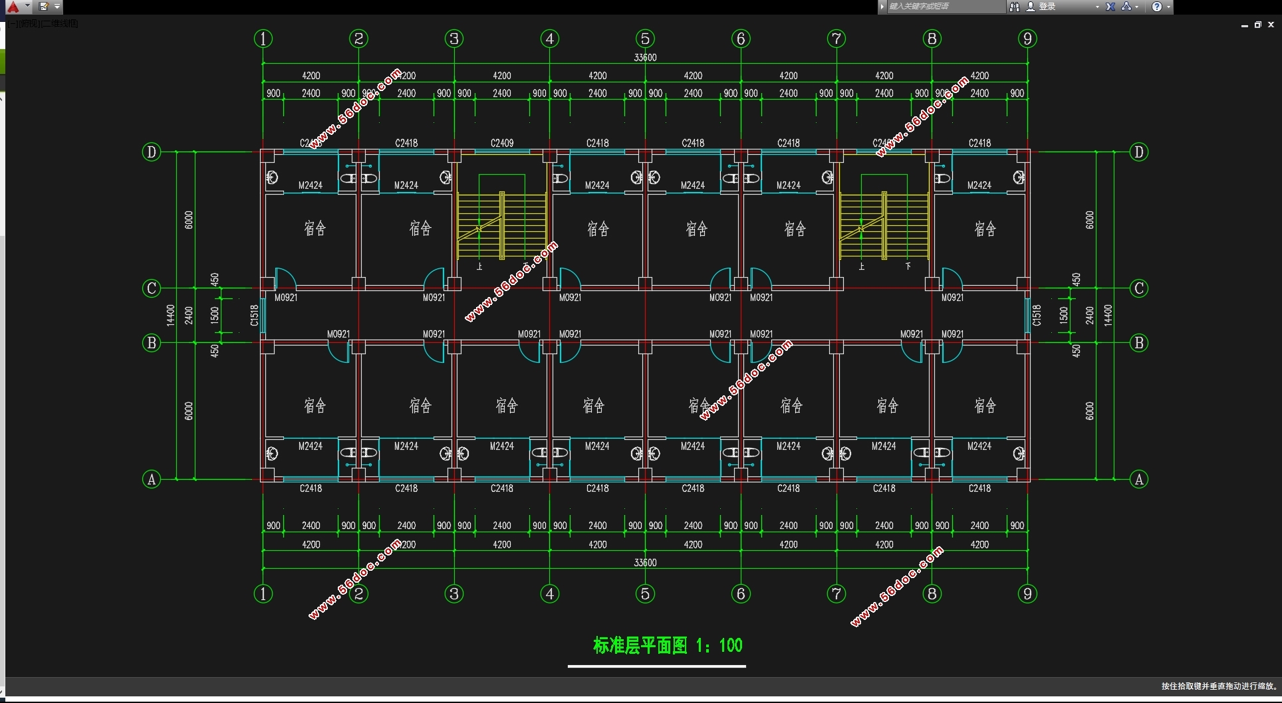Viewport: 1282px width, 703px height.
Task: Close the drawing window
Action: tap(1271, 25)
